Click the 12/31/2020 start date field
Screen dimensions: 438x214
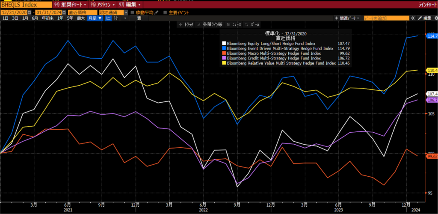point(14,12)
